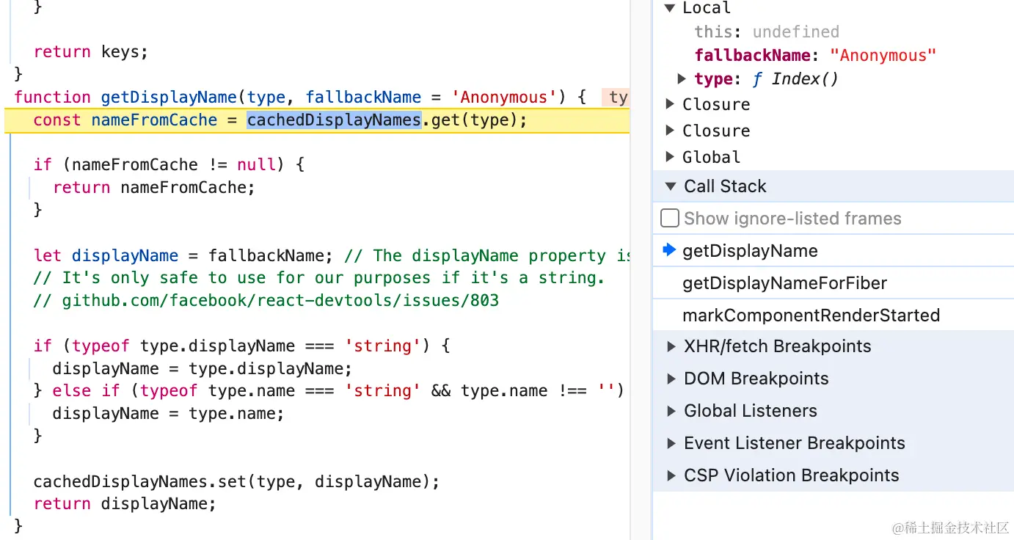Expand the second Closure scope
Screen dimensions: 1014x540
point(669,131)
